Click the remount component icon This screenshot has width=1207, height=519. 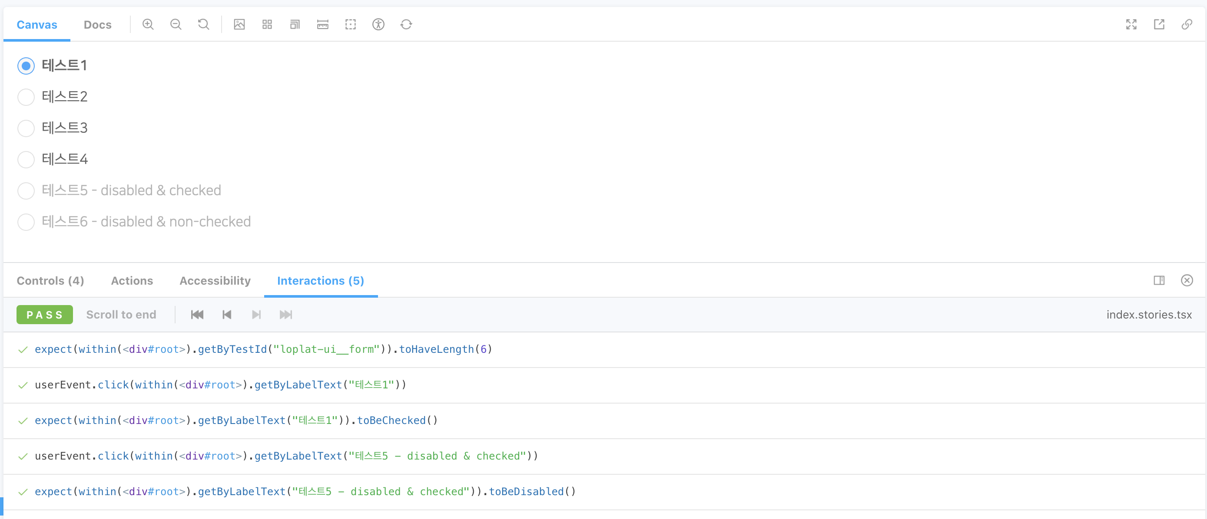[406, 24]
